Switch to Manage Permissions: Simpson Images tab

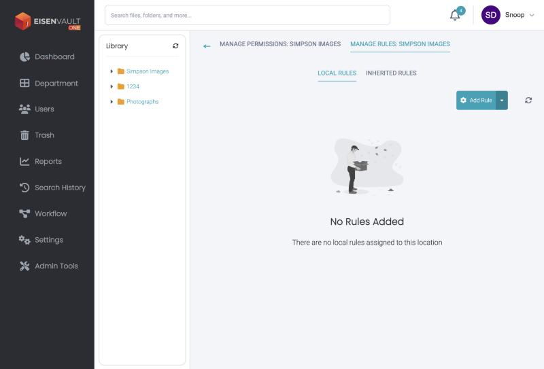point(280,44)
